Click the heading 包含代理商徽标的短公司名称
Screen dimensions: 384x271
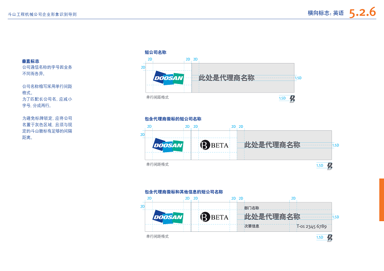coord(173,119)
